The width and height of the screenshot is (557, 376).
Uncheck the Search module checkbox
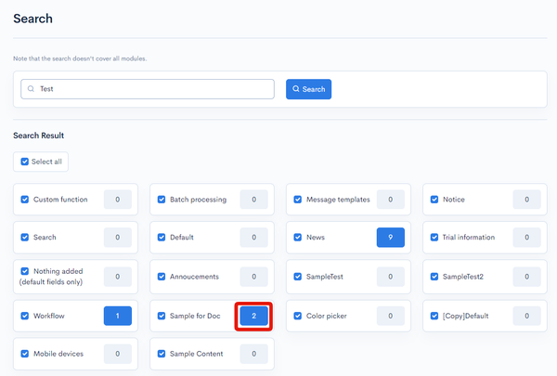click(24, 237)
